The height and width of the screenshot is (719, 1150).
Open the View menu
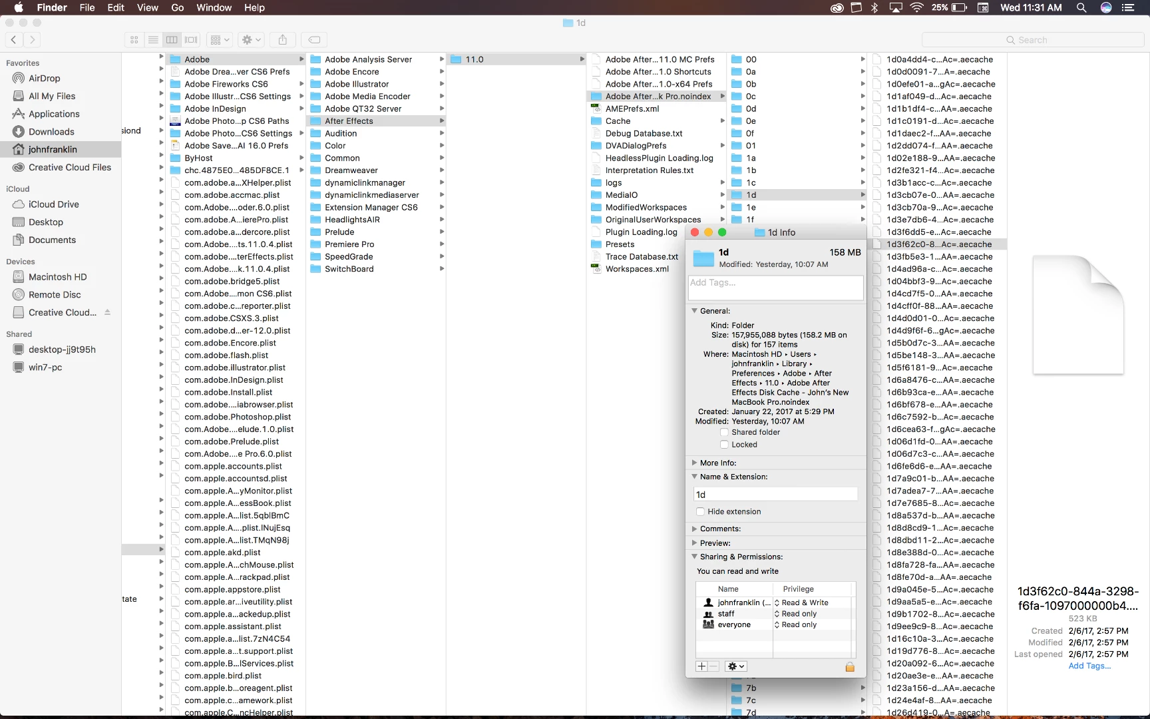[148, 7]
